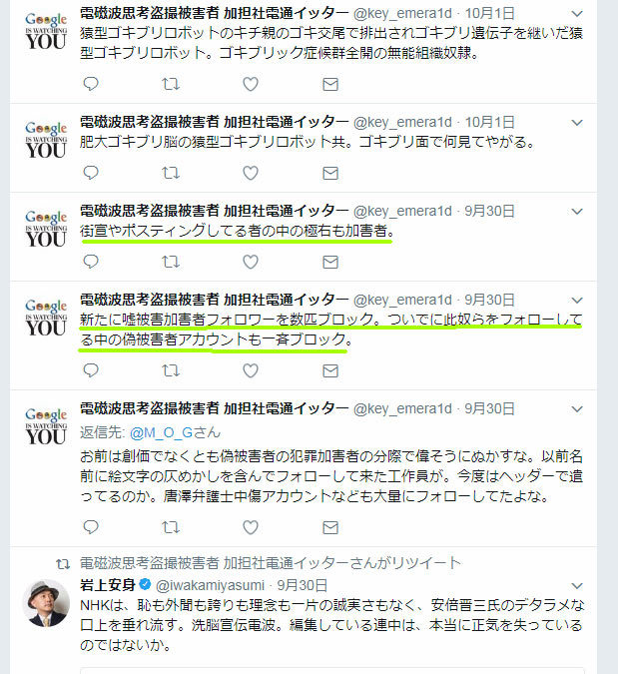Open the 岩上安身 display name link
The height and width of the screenshot is (674, 618).
[x=108, y=585]
